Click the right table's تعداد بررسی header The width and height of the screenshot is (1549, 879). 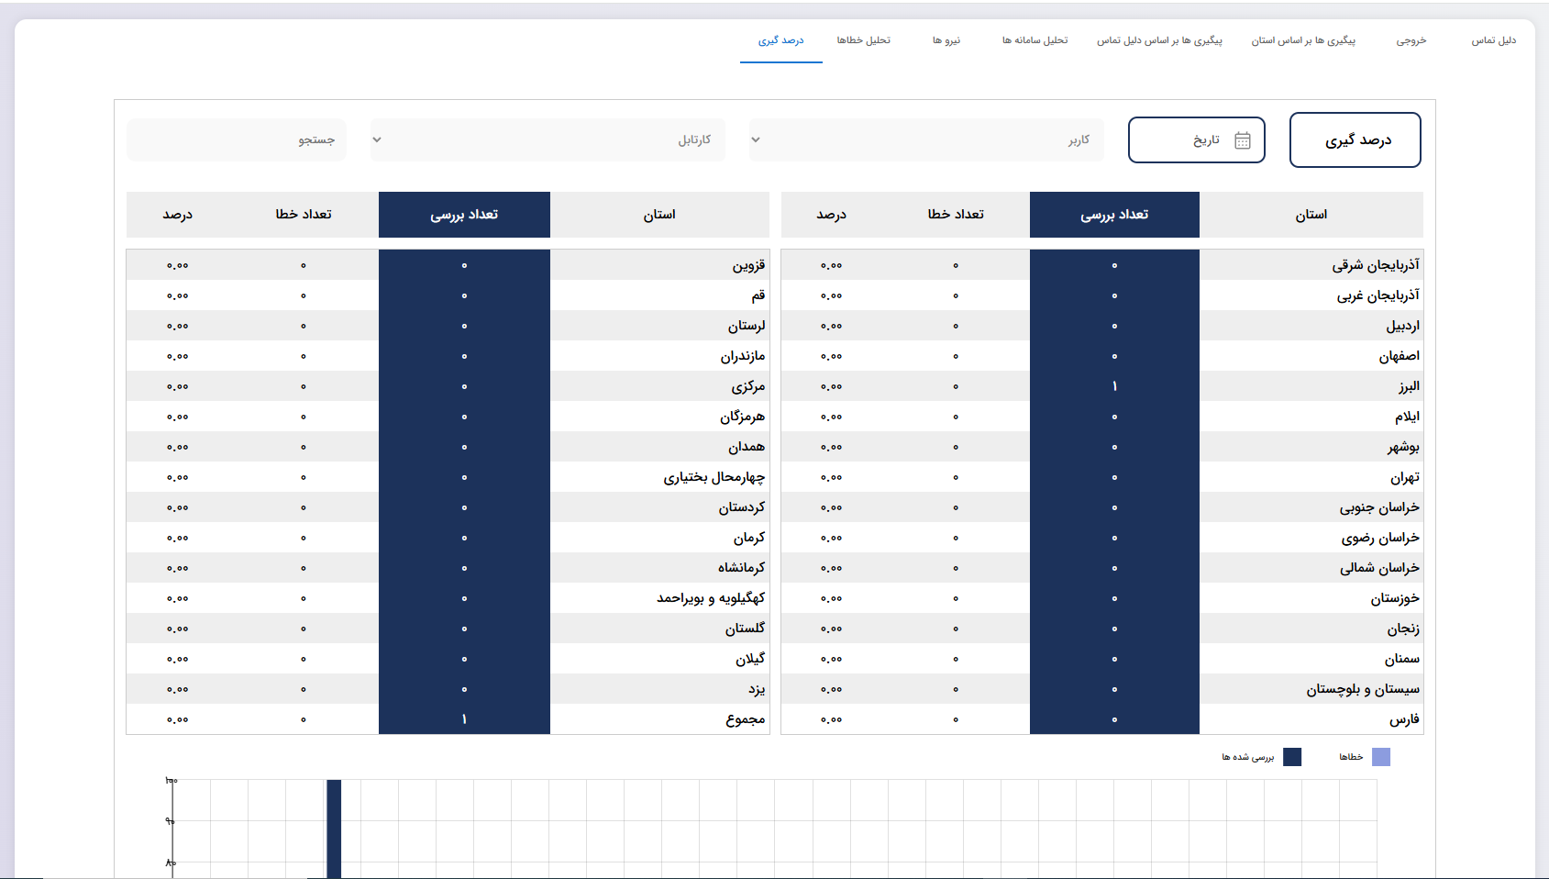1114,215
